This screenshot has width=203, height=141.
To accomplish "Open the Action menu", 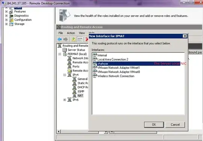I will (x=71, y=33).
